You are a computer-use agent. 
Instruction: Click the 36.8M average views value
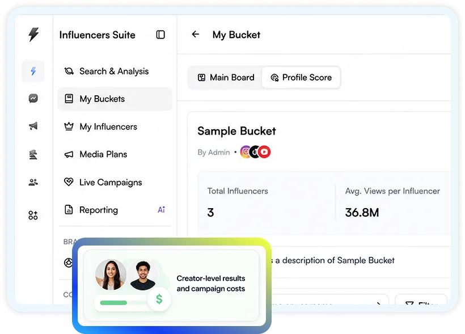pyautogui.click(x=362, y=213)
